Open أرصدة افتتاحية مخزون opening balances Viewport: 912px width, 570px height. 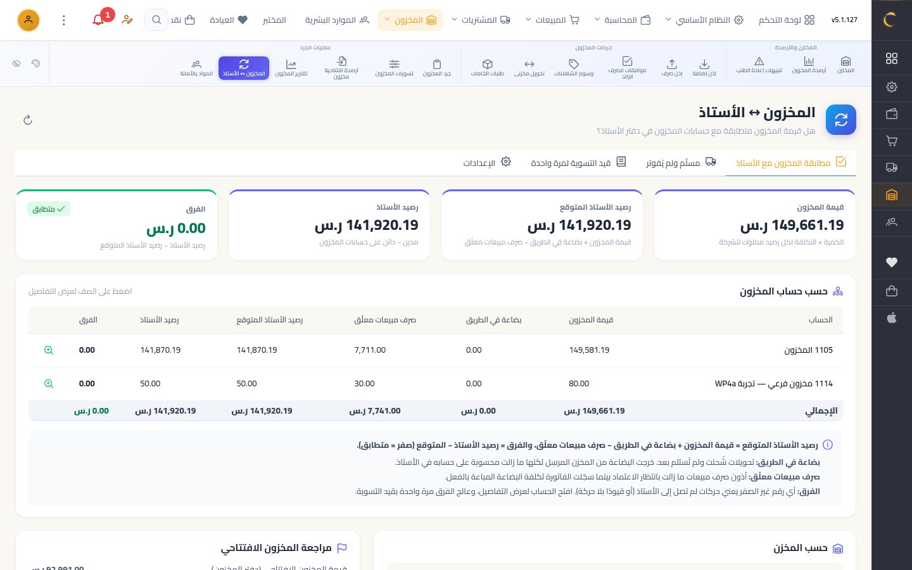pyautogui.click(x=341, y=68)
